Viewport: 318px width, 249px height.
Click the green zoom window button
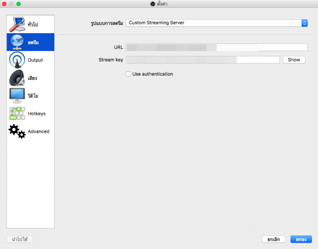pos(18,4)
